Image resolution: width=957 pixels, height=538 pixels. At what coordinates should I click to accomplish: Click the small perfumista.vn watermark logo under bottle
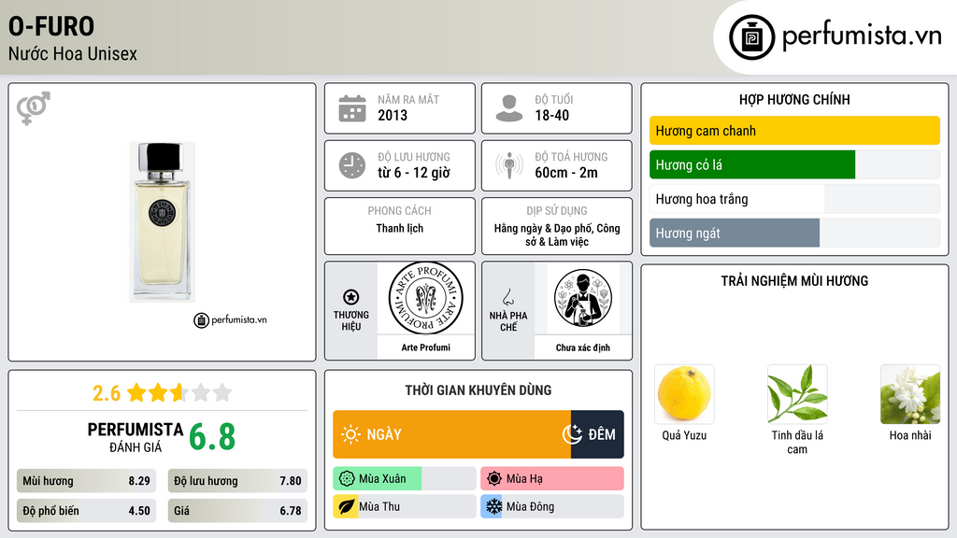click(x=230, y=319)
